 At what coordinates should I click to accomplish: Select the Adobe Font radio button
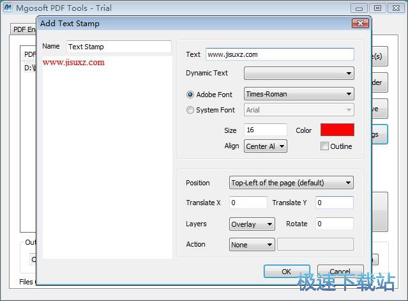(x=190, y=95)
